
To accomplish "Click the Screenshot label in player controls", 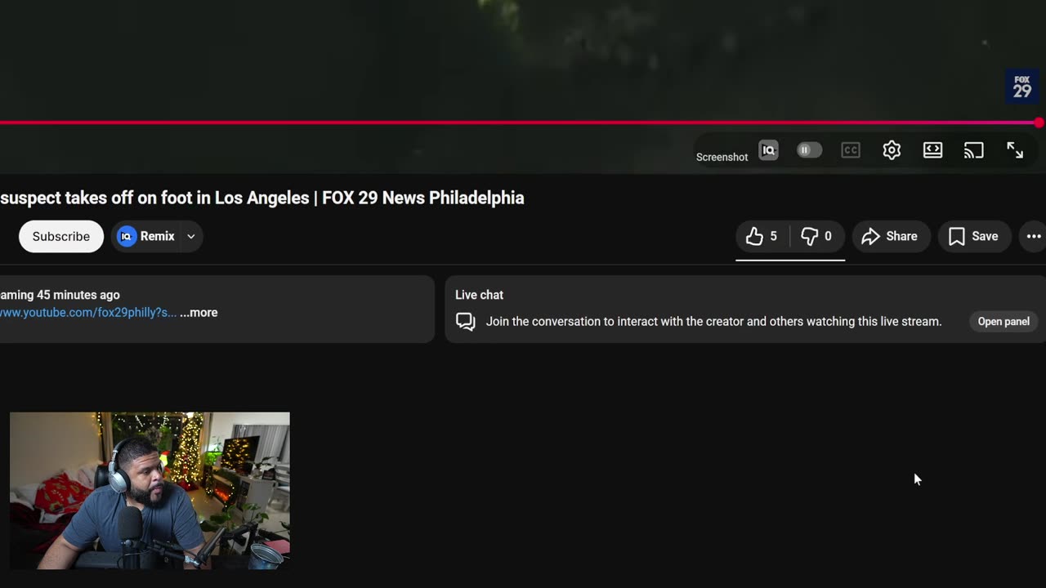I will [x=722, y=157].
